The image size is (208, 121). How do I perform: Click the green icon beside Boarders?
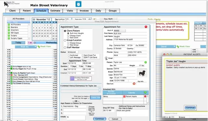click(x=9, y=27)
